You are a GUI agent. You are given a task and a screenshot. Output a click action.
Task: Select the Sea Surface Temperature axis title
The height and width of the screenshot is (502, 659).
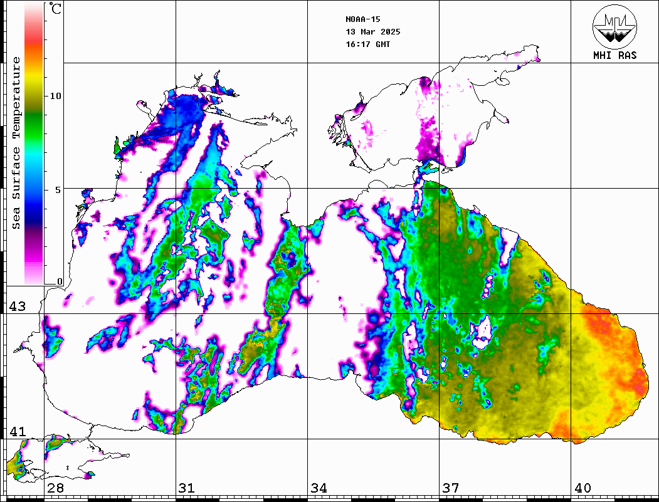16,143
